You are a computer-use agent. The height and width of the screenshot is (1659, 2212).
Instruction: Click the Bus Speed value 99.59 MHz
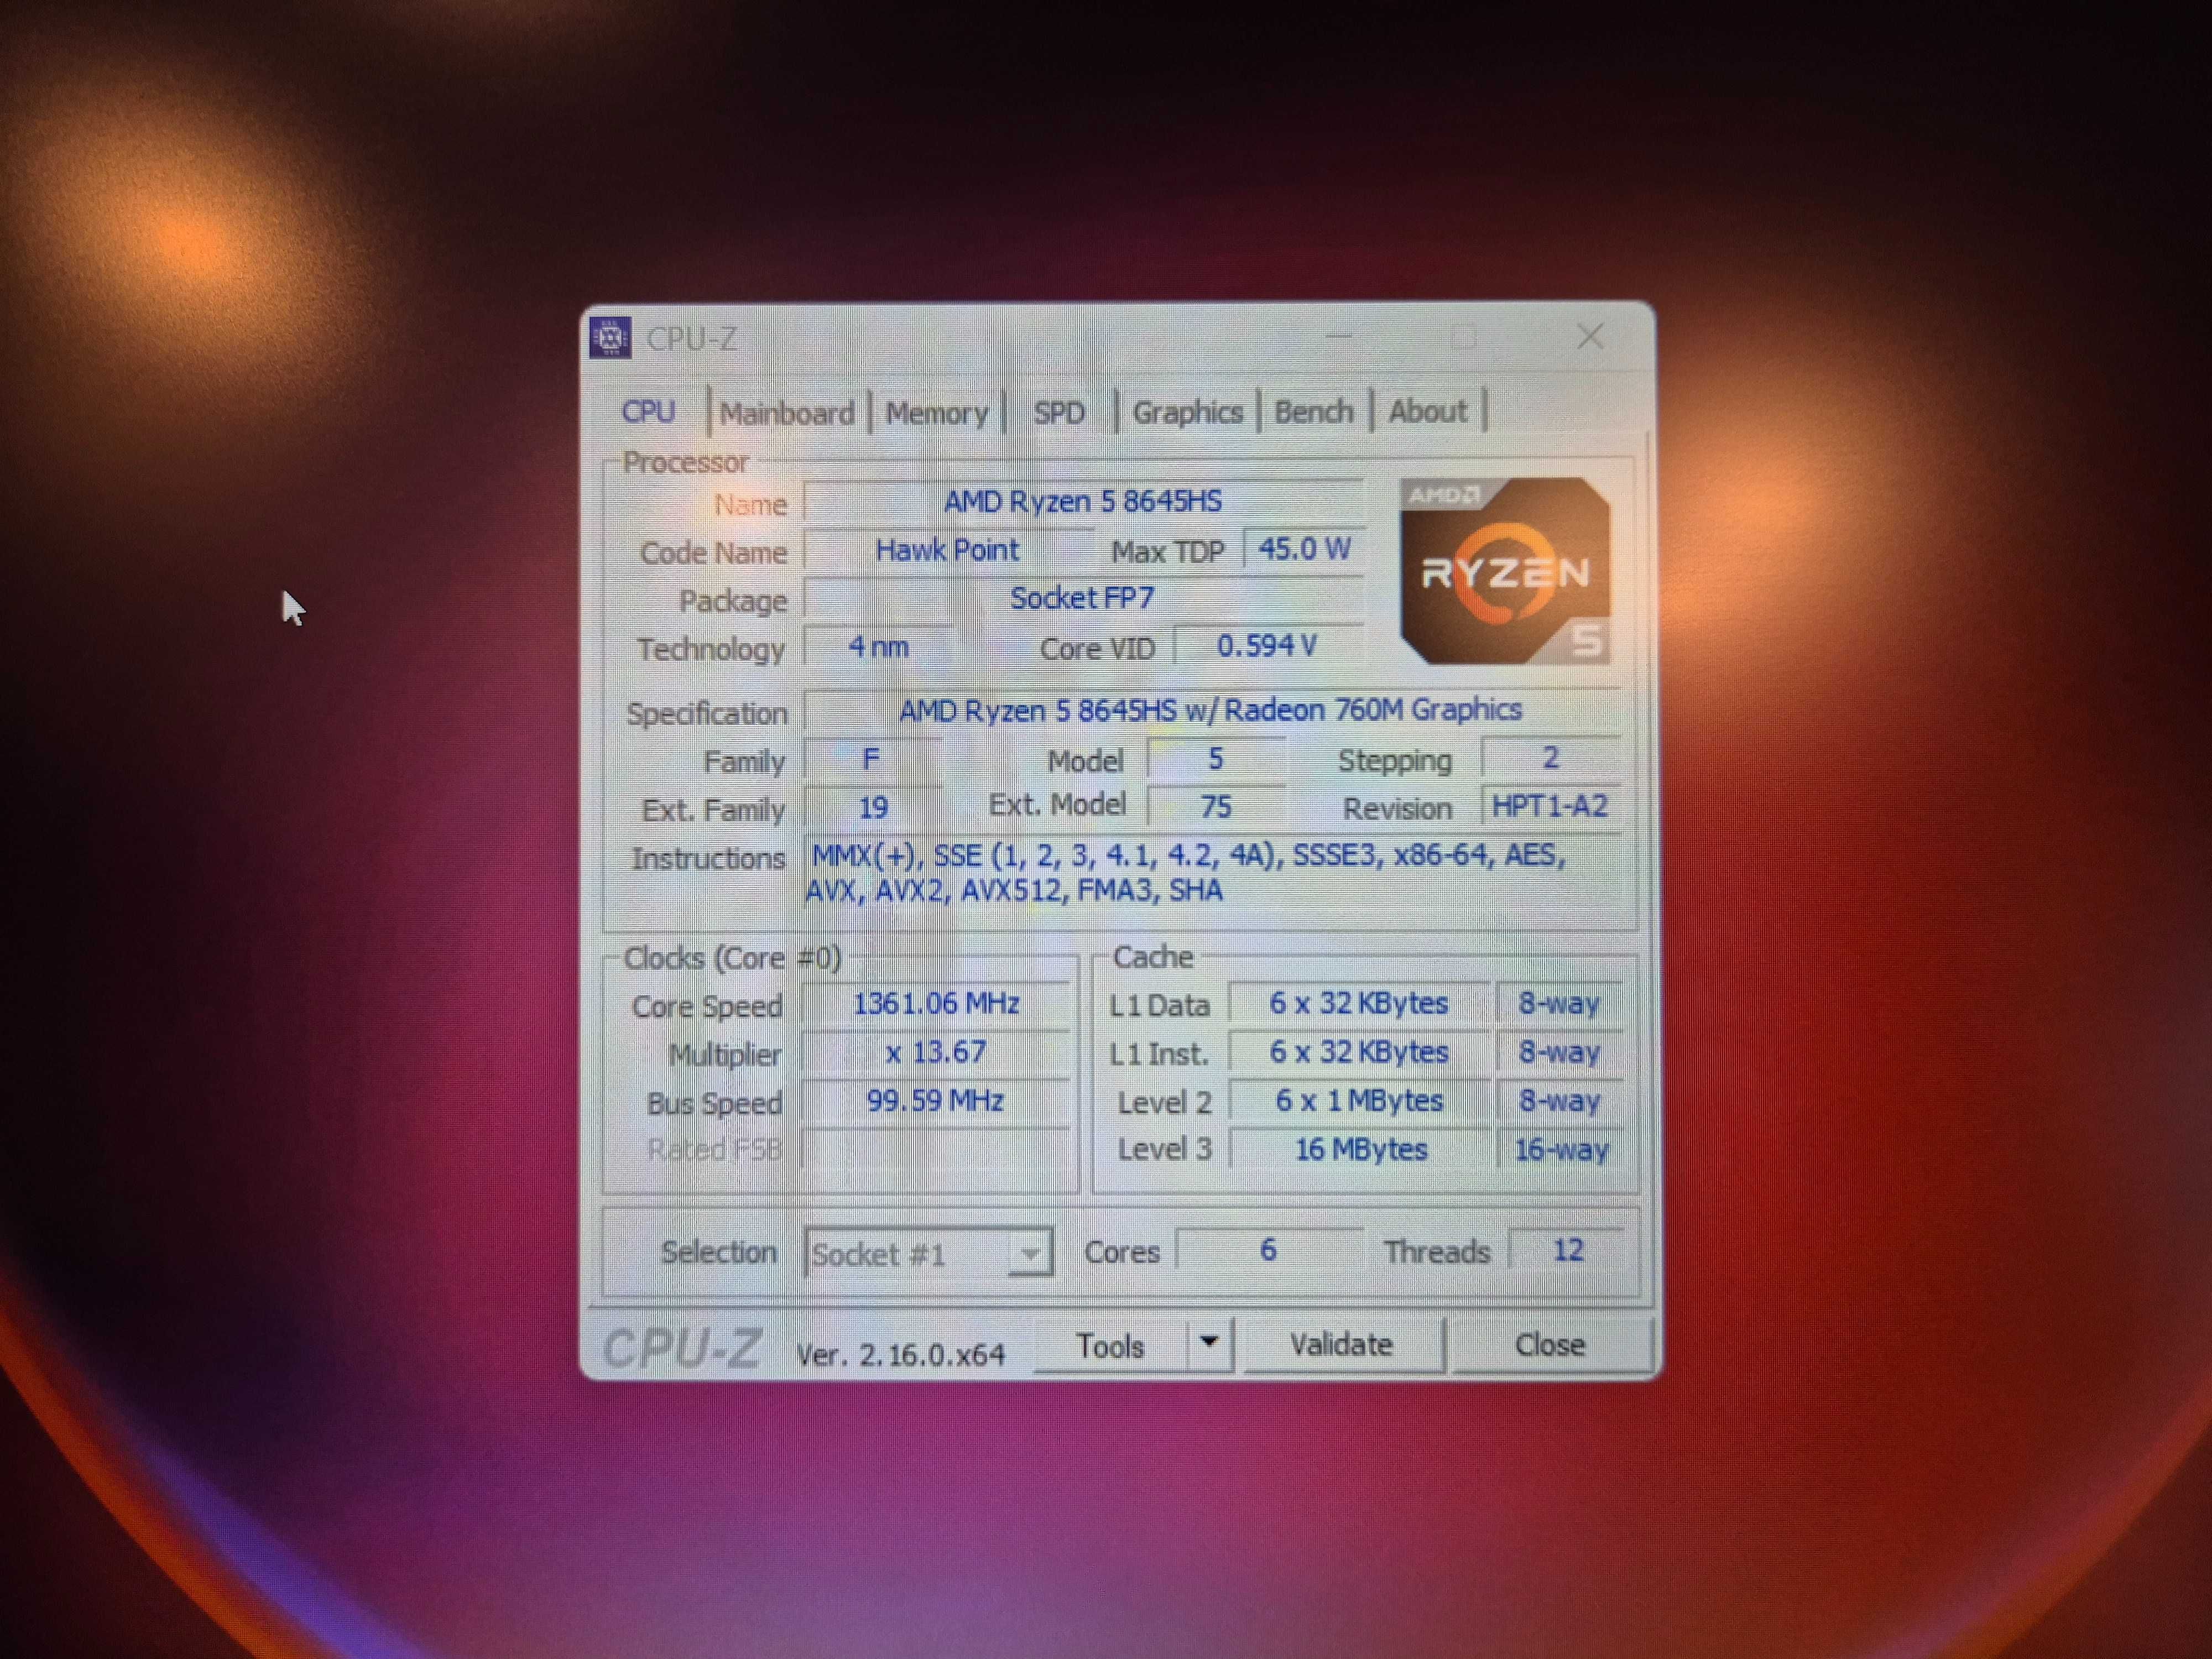[x=936, y=1101]
